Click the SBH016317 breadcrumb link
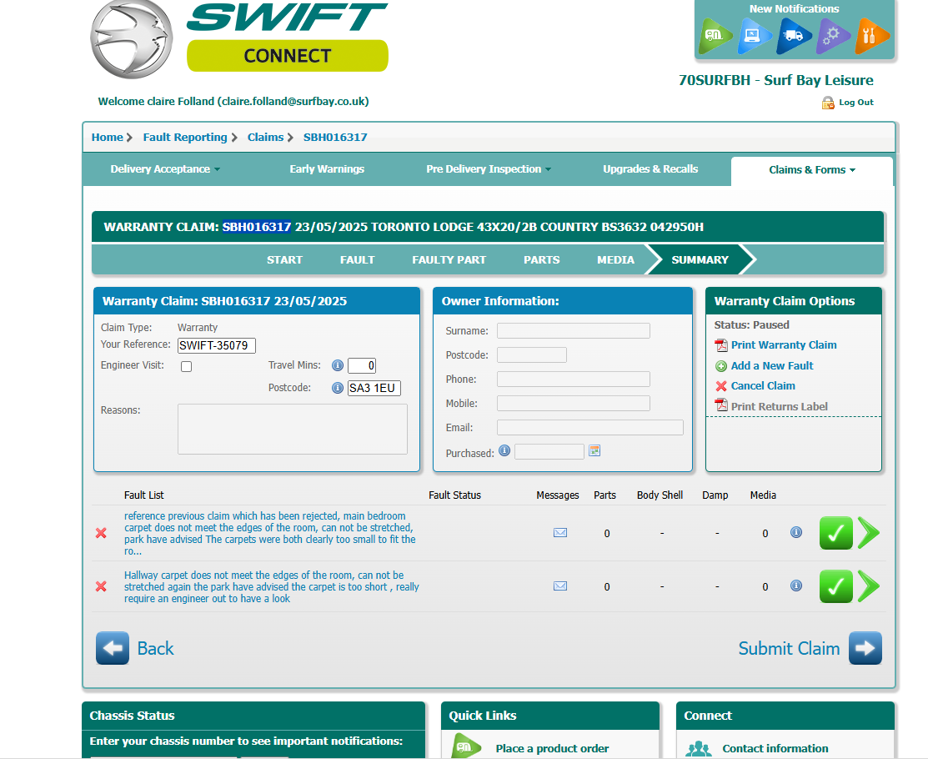The width and height of the screenshot is (928, 759). (335, 138)
